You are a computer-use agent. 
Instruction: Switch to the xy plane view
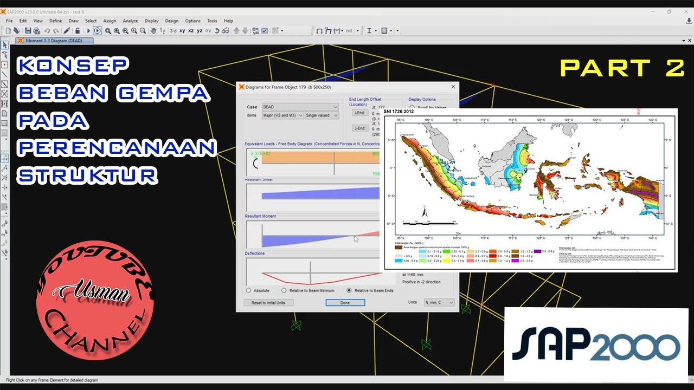[182, 30]
